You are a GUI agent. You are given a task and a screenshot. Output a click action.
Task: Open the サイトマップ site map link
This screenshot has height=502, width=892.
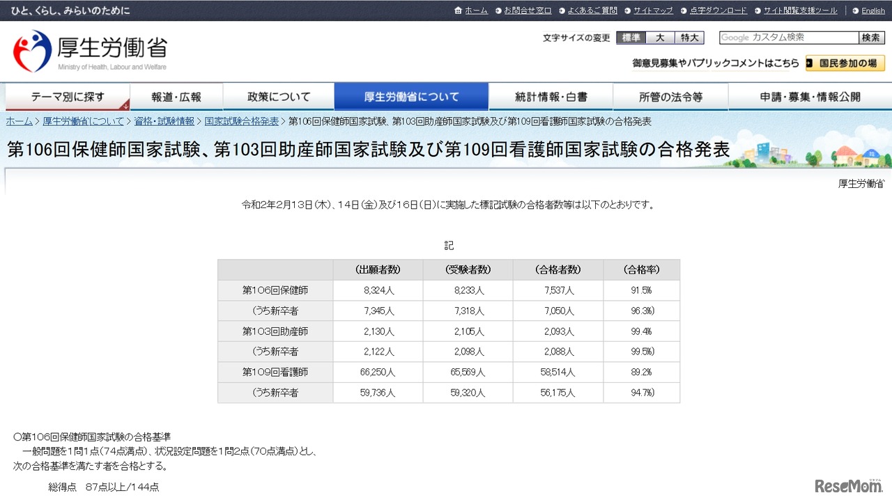tap(653, 10)
